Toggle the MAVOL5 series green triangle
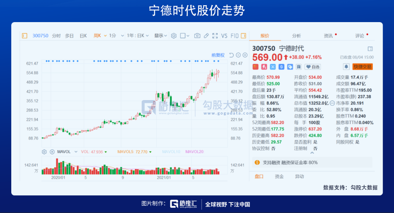This screenshot has width=394, height=213. pyautogui.click(x=151, y=152)
